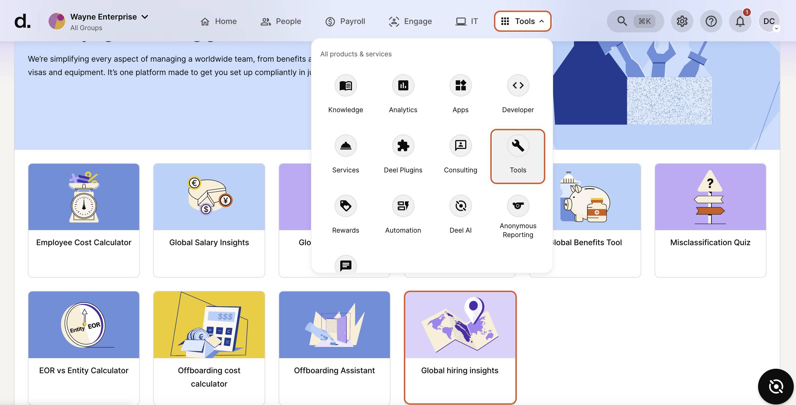The image size is (796, 405).
Task: Open the Misclassification Quiz card
Action: point(710,220)
